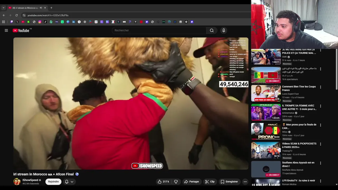
Task: Open options menu for 'Soufiane Abou Ayyoub est en direct'
Action: click(x=321, y=163)
